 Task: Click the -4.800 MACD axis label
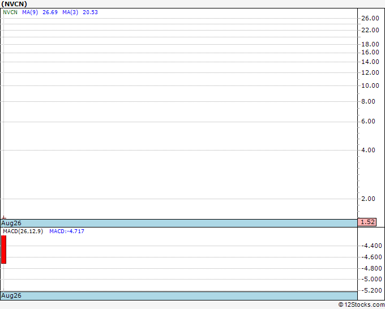coord(373,268)
